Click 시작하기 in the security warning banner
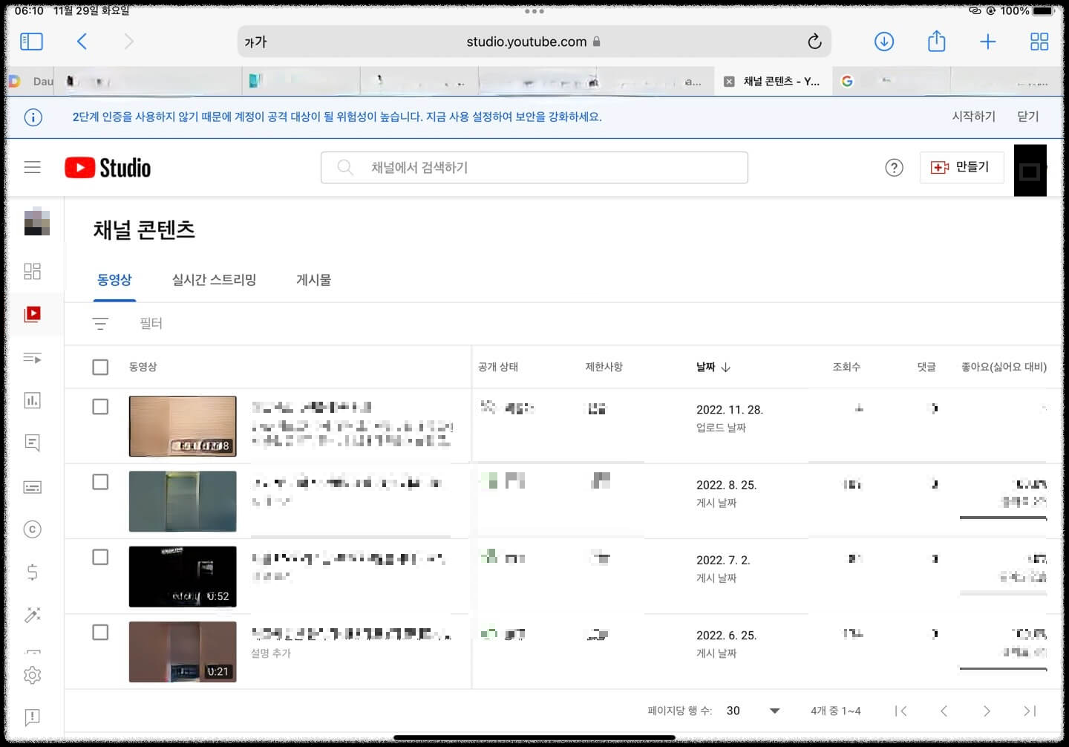This screenshot has width=1069, height=747. [x=973, y=117]
